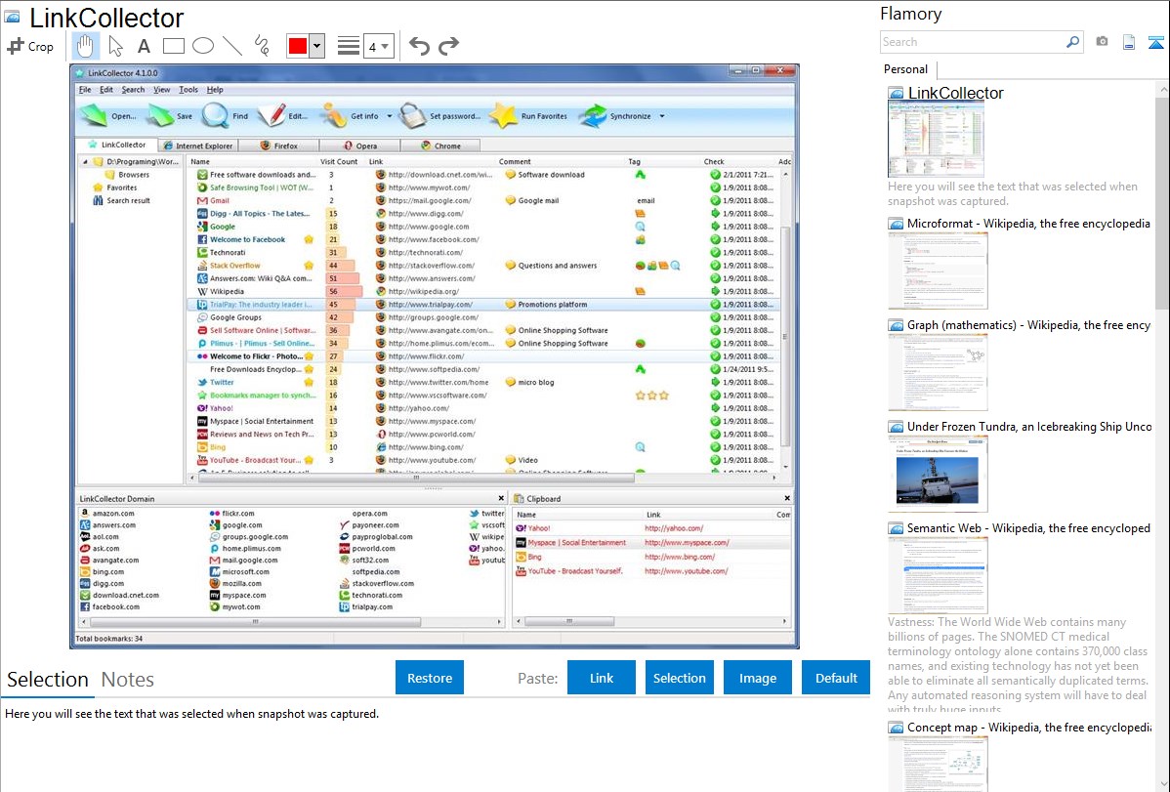
Task: Click the Visit Count column header
Action: point(339,161)
